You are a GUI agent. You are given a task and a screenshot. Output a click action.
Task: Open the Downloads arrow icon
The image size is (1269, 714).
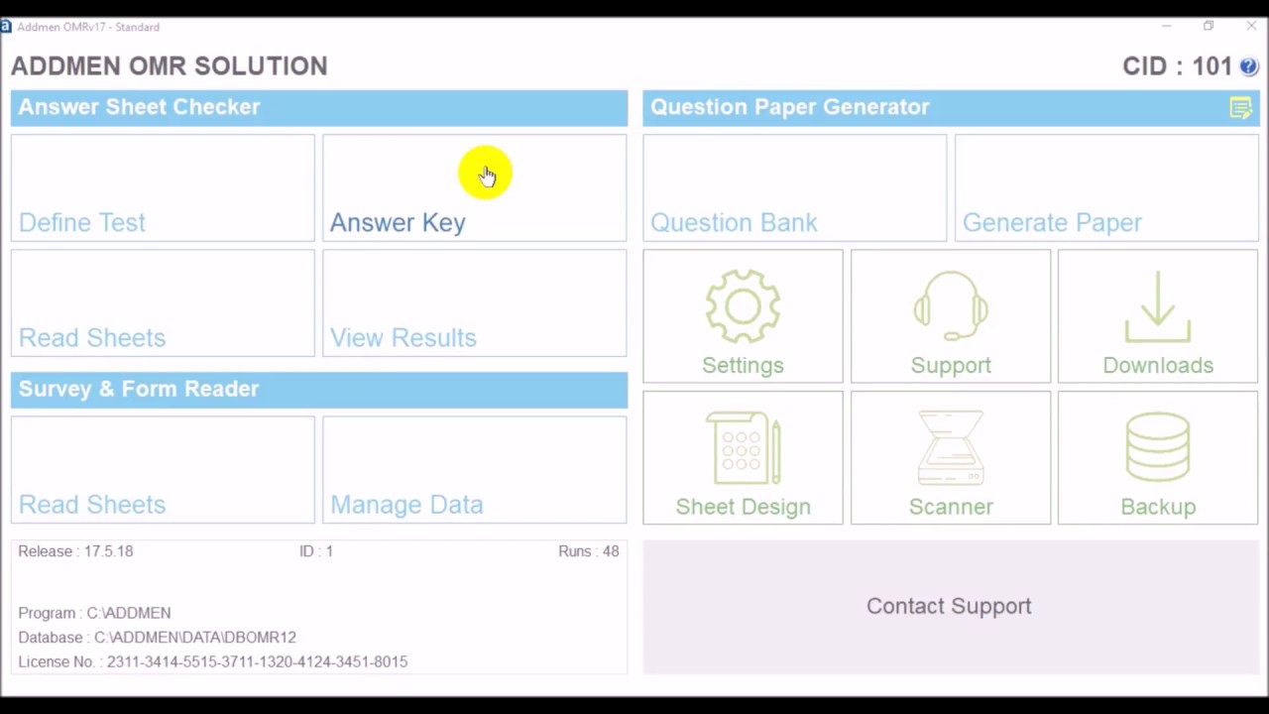pyautogui.click(x=1158, y=307)
